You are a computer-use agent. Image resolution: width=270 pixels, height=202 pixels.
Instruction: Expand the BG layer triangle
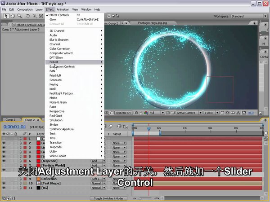(x=21, y=188)
